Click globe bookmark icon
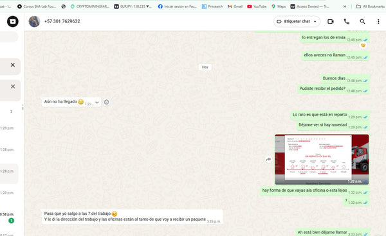The width and height of the screenshot is (386, 236). (x=63, y=6)
